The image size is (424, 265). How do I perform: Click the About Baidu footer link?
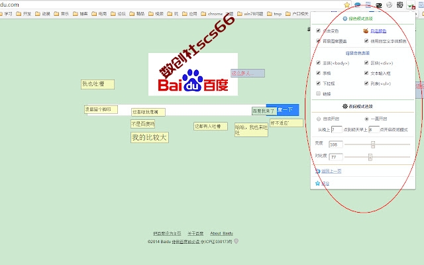(221, 233)
